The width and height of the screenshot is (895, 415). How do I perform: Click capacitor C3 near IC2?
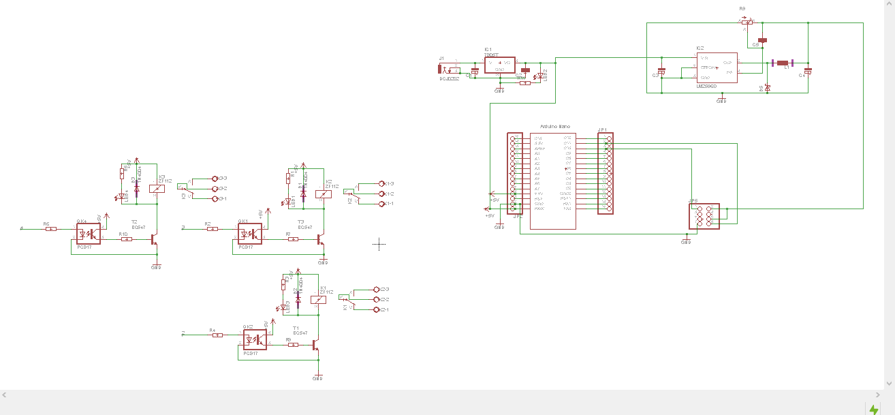(661, 71)
